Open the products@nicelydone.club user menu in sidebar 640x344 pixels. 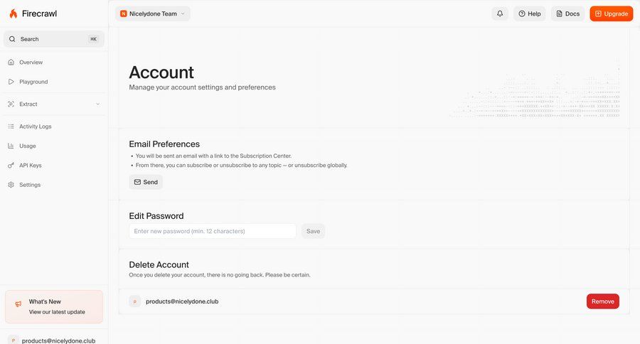[54, 340]
